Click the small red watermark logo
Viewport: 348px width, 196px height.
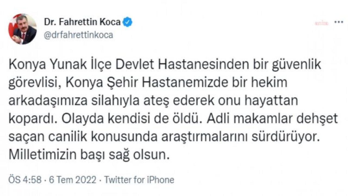[322, 23]
